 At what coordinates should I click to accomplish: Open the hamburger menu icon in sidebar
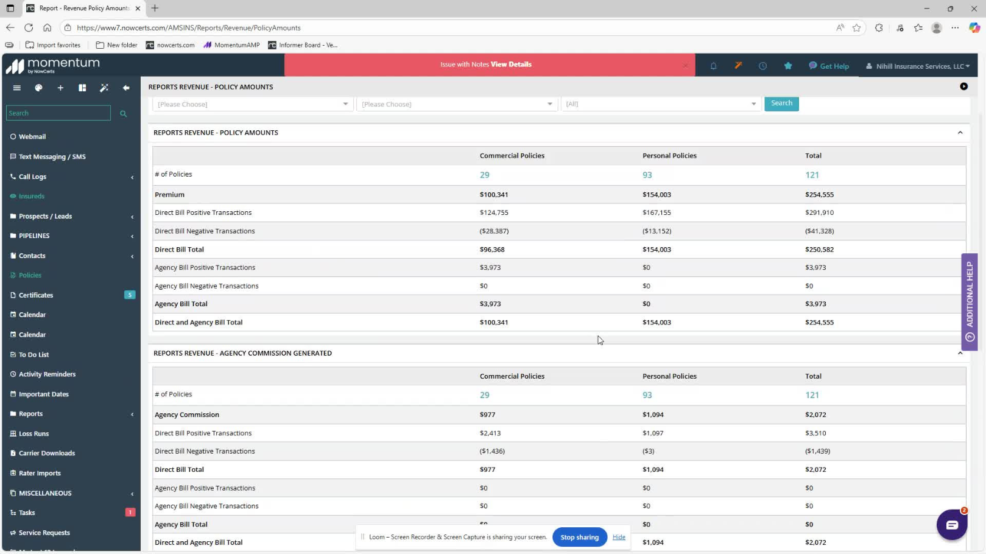[17, 88]
